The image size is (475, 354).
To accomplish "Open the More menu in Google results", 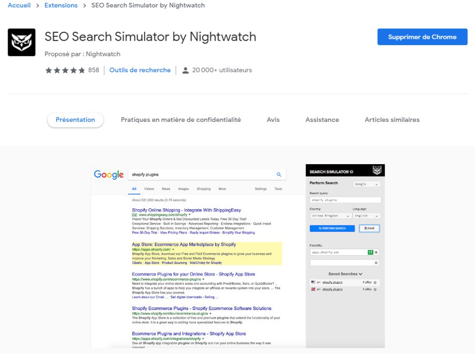I will (222, 189).
